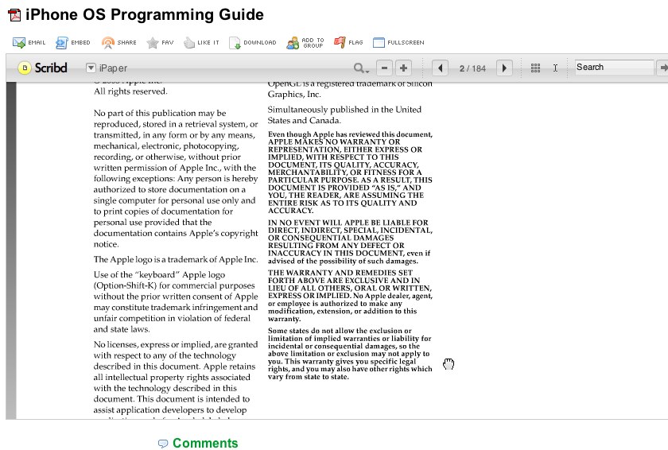The height and width of the screenshot is (450, 668).
Task: Click the search go arrow button
Action: click(662, 68)
